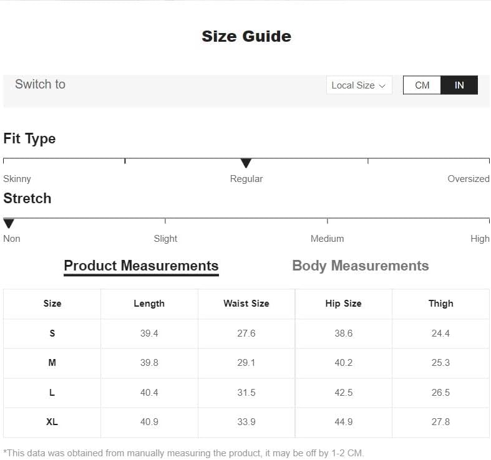Click the Oversized fit label
This screenshot has width=491, height=460.
coord(468,179)
